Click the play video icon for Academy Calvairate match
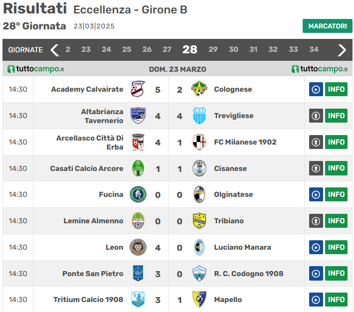354x312 pixels. point(316,89)
